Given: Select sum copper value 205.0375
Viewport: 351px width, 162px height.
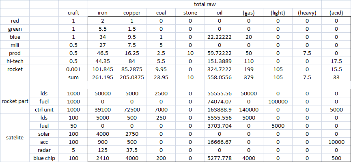Looking at the screenshot, I should point(131,77).
